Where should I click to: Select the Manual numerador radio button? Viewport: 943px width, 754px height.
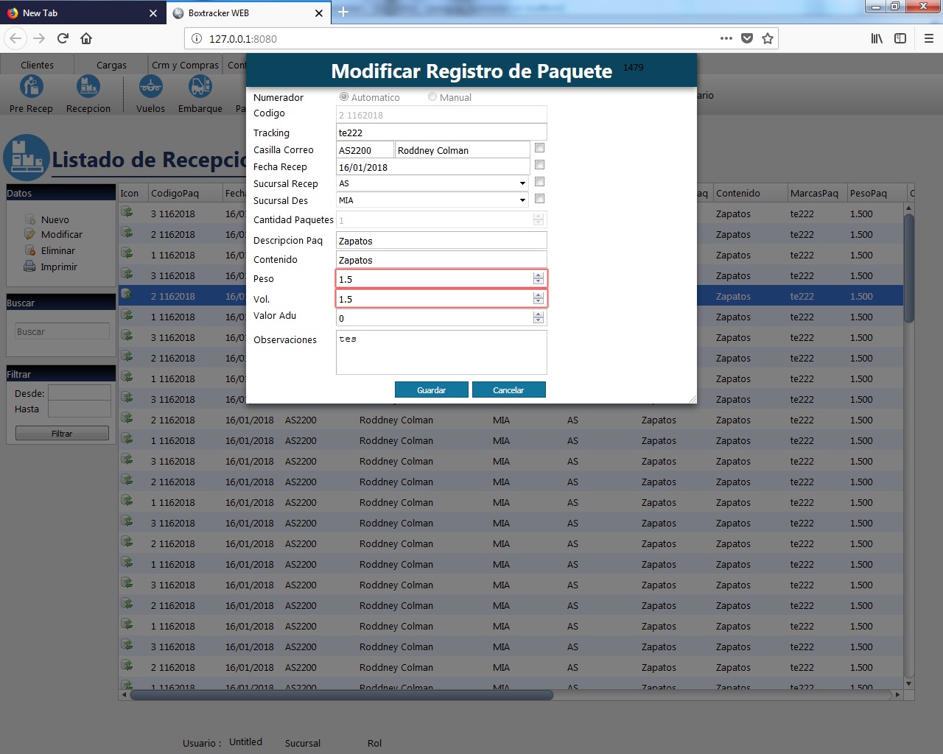(x=432, y=96)
